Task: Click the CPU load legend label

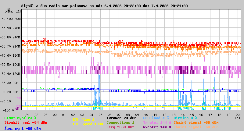Action: (x=156, y=118)
